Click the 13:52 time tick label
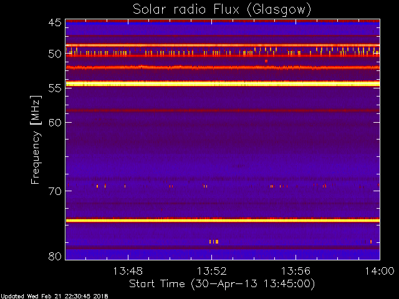The image size is (399, 299). click(212, 271)
